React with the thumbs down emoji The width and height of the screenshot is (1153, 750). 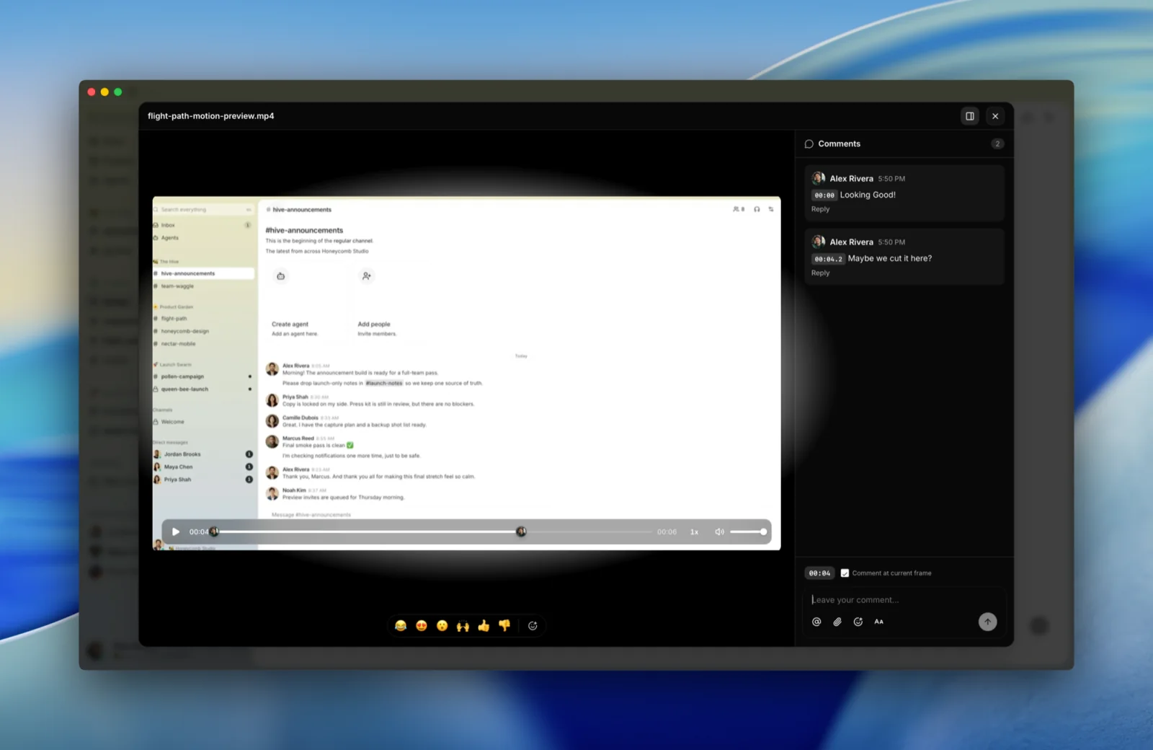click(x=504, y=625)
